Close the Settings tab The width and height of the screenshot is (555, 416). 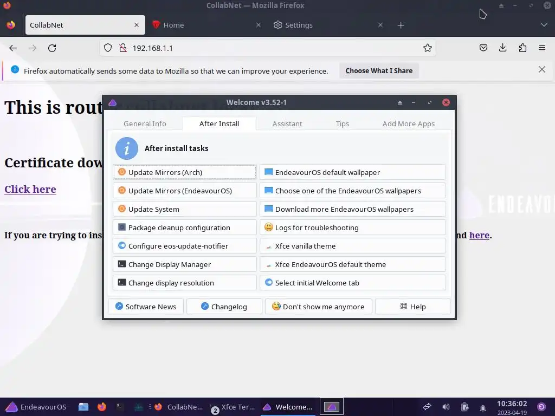click(380, 25)
